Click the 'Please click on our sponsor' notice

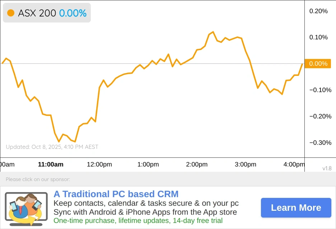point(38,179)
